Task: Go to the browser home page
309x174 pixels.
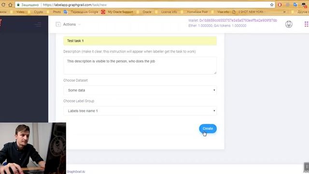Action: click(10, 5)
